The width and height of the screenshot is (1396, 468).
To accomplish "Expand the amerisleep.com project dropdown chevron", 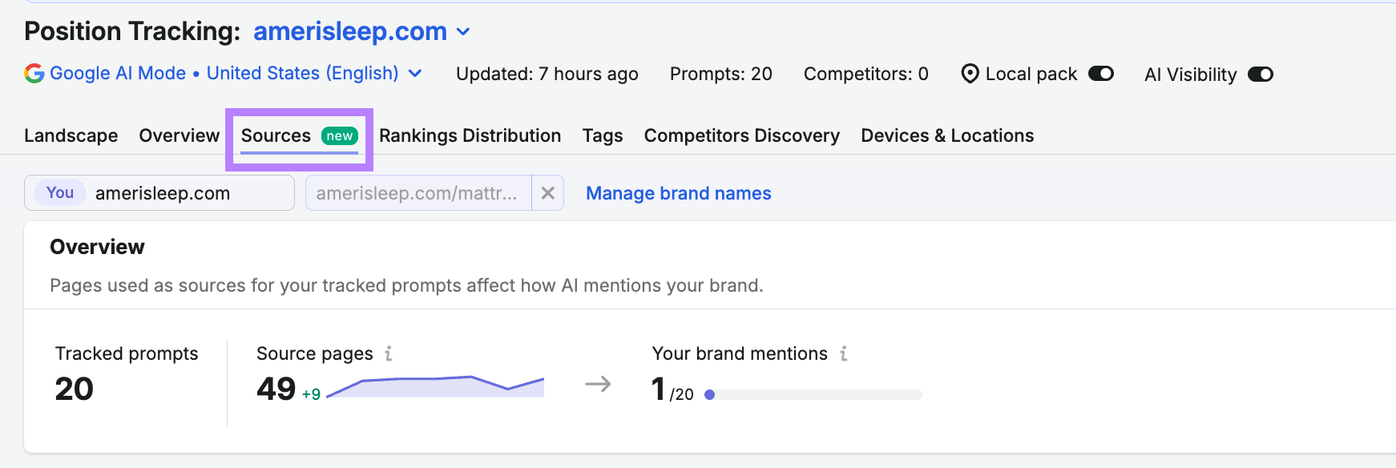I will pyautogui.click(x=463, y=32).
